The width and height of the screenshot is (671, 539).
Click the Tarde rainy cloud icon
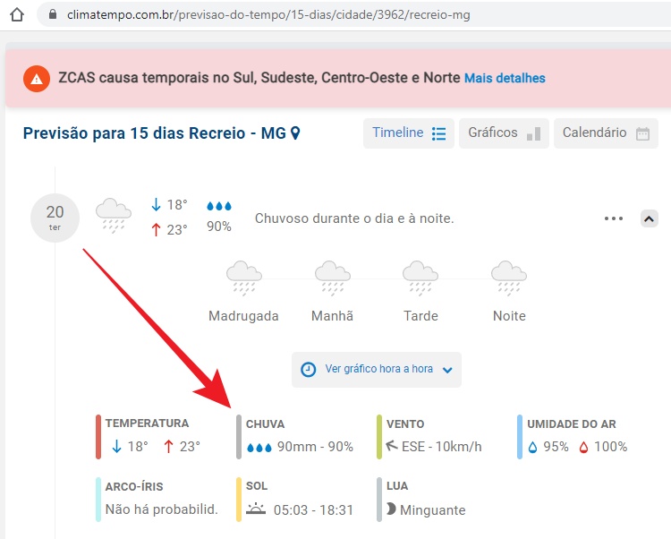pos(420,278)
